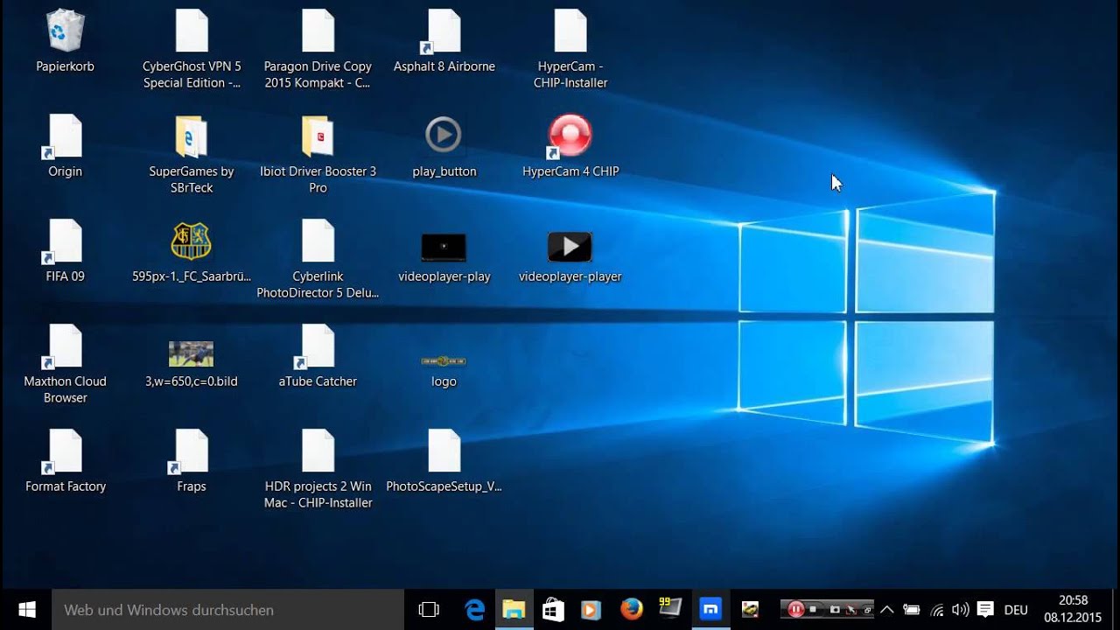Screen dimensions: 1120x630
Task: Open the yellow car game taskbar icon
Action: click(750, 610)
